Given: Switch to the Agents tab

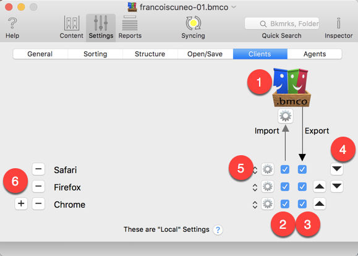Looking at the screenshot, I should 315,54.
